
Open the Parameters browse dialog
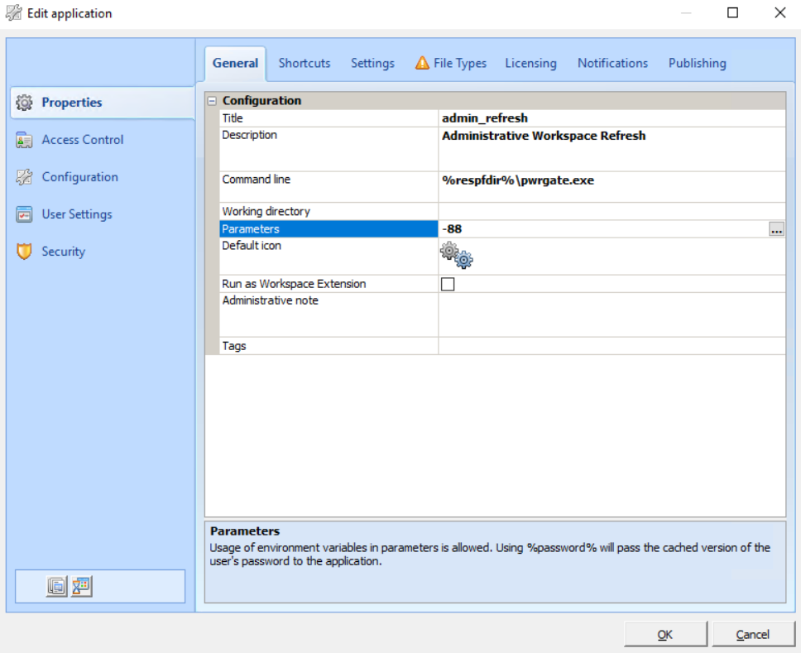tap(776, 229)
